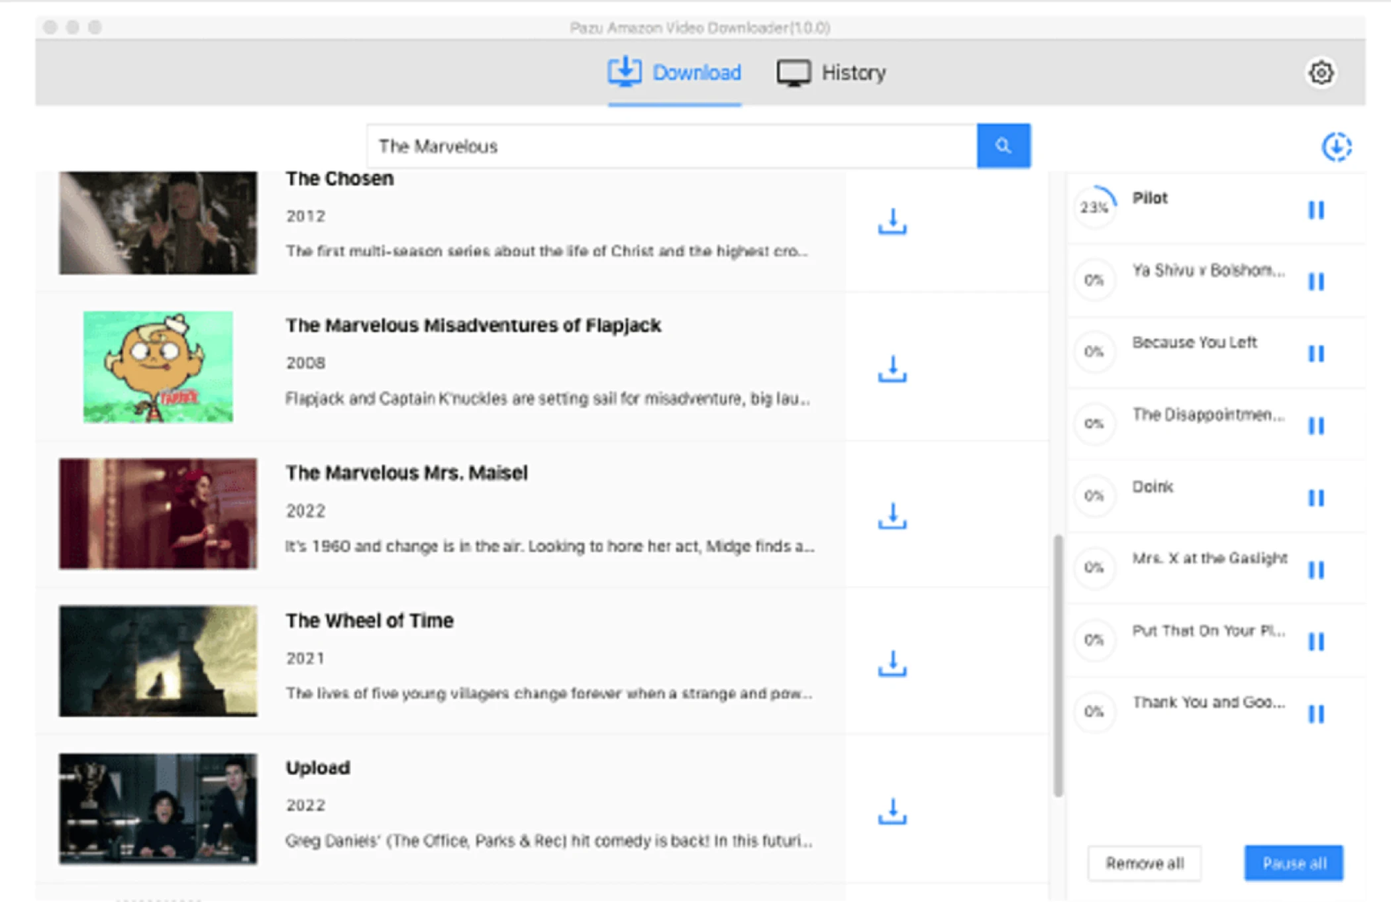Download The Chosen series
This screenshot has height=902, width=1391.
[892, 222]
